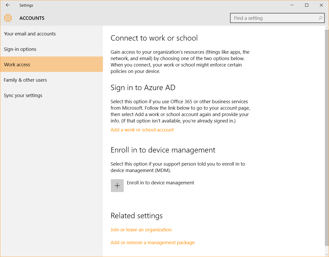329x257 pixels.
Task: Focus the Find a setting search box
Action: click(277, 18)
